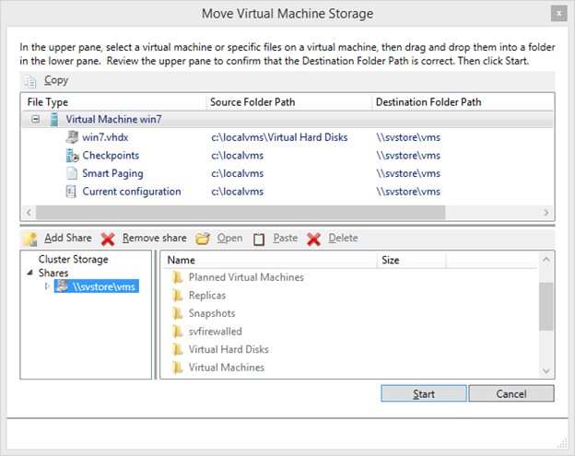Select the win7.vhdx disk icon
Screen dimensions: 575x456
click(73, 137)
